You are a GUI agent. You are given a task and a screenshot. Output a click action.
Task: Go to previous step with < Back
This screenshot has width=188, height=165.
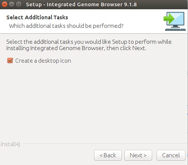tap(108, 155)
